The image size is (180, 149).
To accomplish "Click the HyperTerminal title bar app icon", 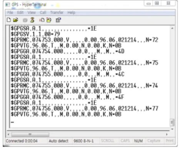I will point(7,5).
